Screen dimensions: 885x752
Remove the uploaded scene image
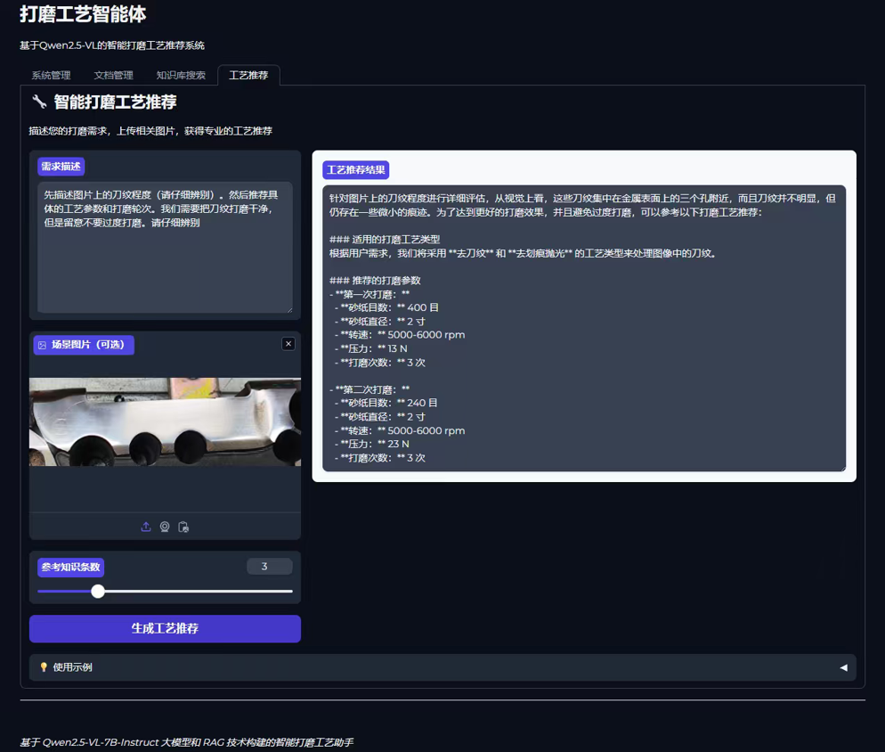click(288, 344)
